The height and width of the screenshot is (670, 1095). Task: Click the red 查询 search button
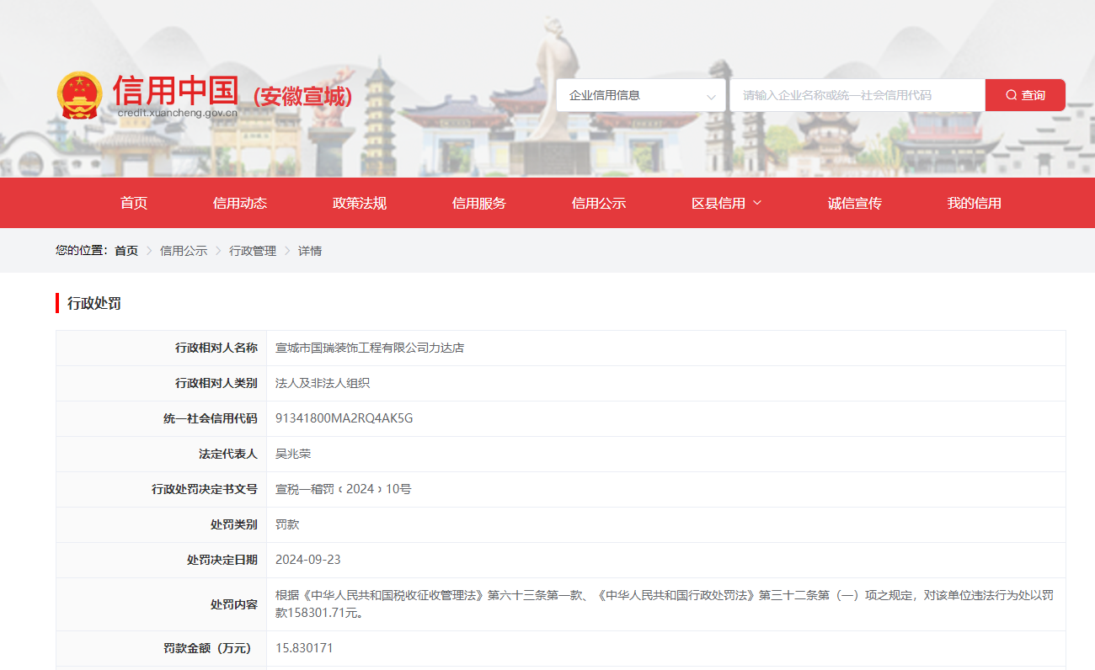pos(1024,94)
